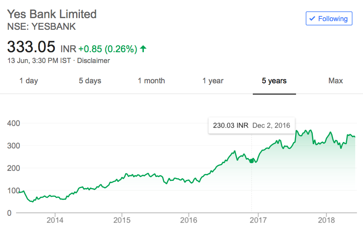Open the Disclaimer link
Image resolution: width=363 pixels, height=227 pixels.
click(x=94, y=61)
